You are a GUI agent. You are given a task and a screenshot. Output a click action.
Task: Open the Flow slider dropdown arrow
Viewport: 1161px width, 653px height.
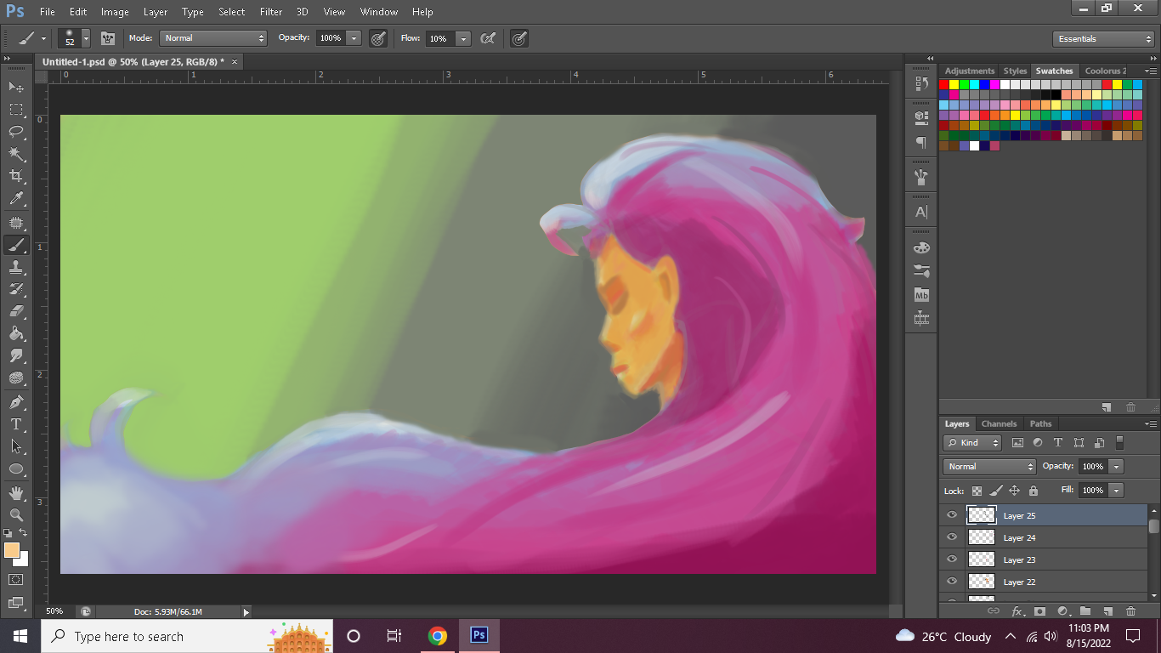pos(463,38)
